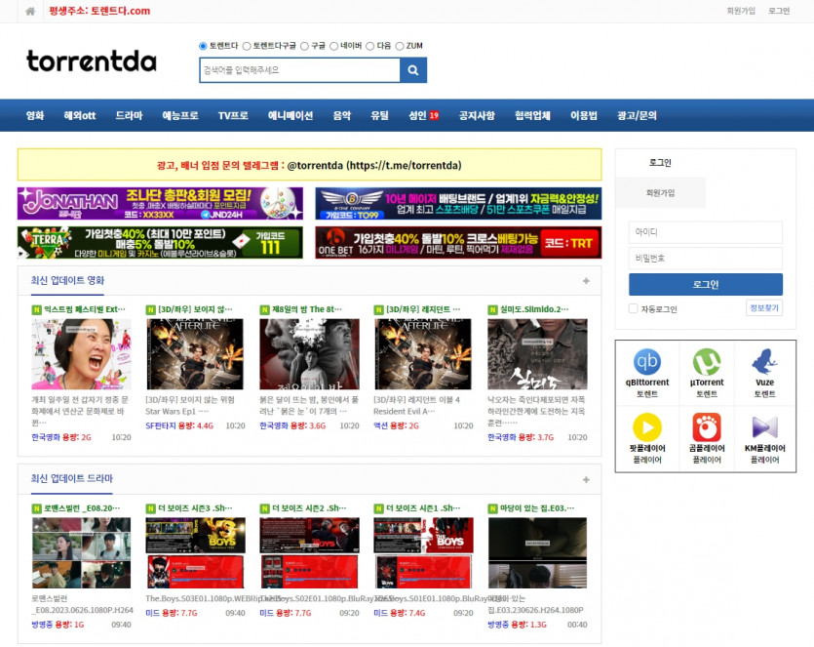Open the 드라마 menu item
814x647 pixels.
[x=129, y=115]
